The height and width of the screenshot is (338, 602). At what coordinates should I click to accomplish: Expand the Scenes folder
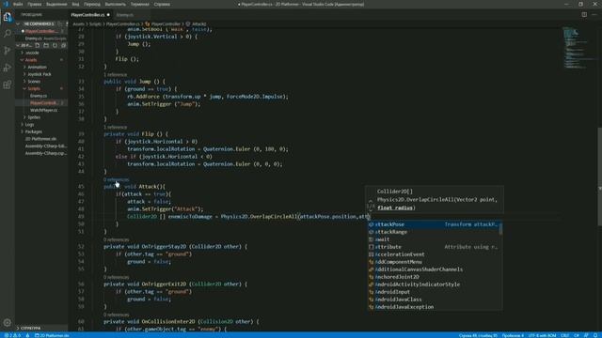(x=41, y=82)
